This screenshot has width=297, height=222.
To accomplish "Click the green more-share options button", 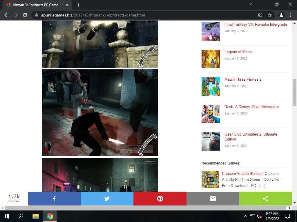I will click(x=266, y=198).
